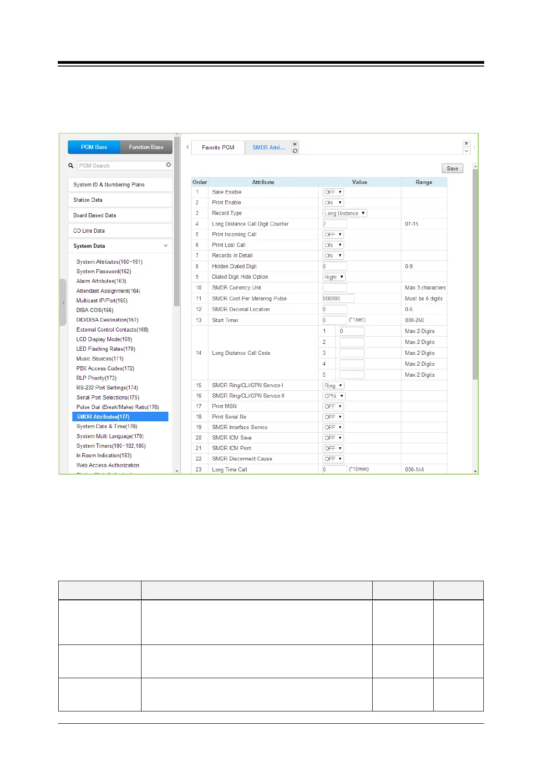Switch to Function Base mode

(146, 147)
